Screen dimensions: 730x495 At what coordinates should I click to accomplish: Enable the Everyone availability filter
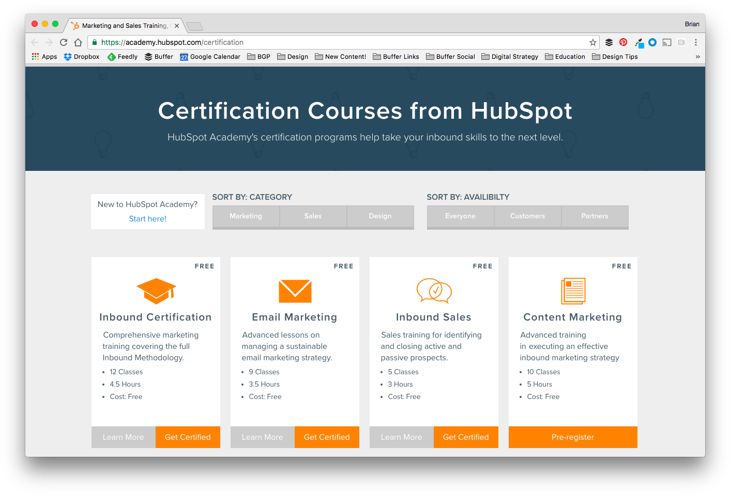(460, 216)
